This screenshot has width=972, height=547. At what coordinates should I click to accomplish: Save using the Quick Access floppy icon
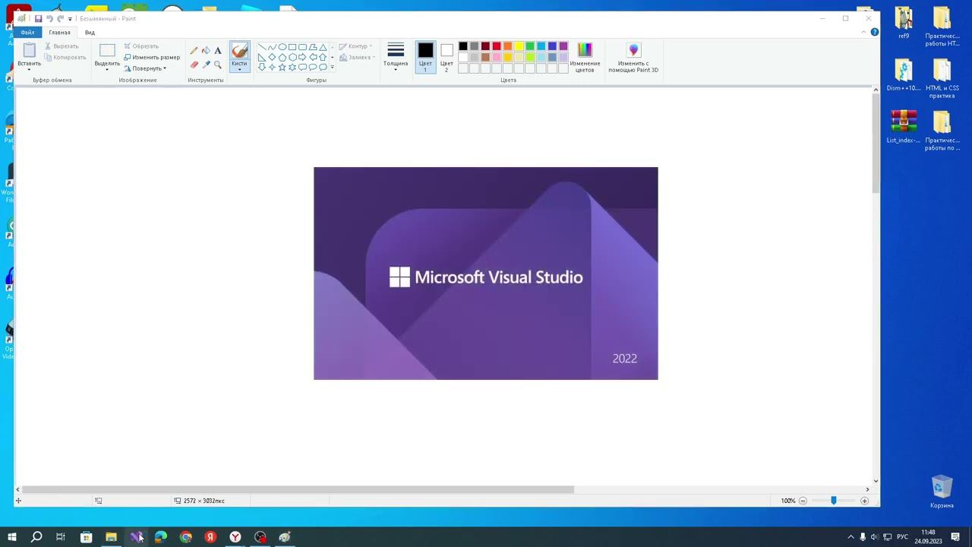click(x=38, y=18)
